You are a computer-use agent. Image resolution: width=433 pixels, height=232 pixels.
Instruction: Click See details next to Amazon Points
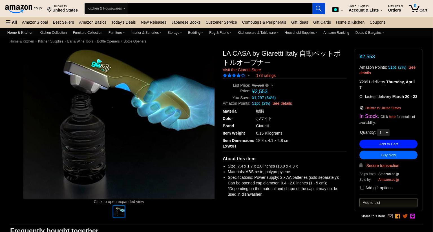click(282, 103)
